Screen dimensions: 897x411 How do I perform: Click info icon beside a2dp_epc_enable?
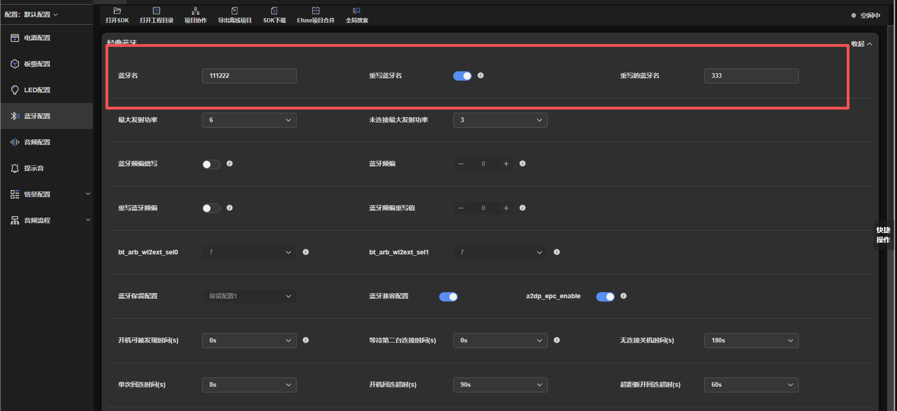point(624,296)
